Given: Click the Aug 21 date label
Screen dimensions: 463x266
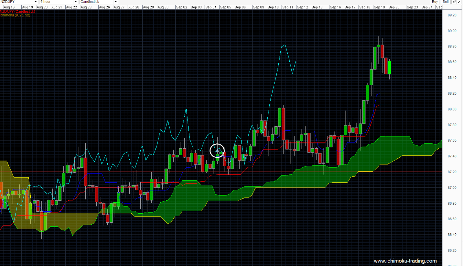Looking at the screenshot, I should (57, 7).
